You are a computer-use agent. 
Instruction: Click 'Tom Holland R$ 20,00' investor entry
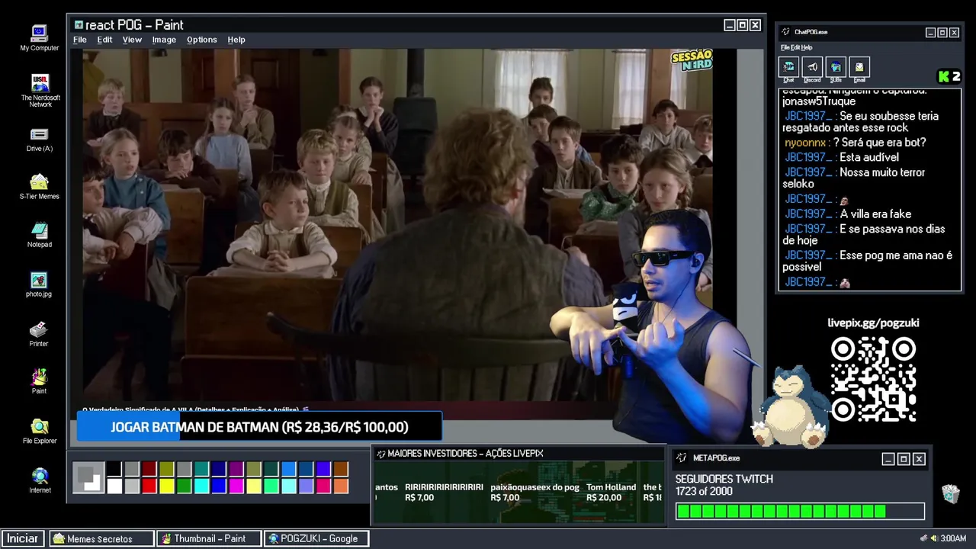pyautogui.click(x=611, y=493)
